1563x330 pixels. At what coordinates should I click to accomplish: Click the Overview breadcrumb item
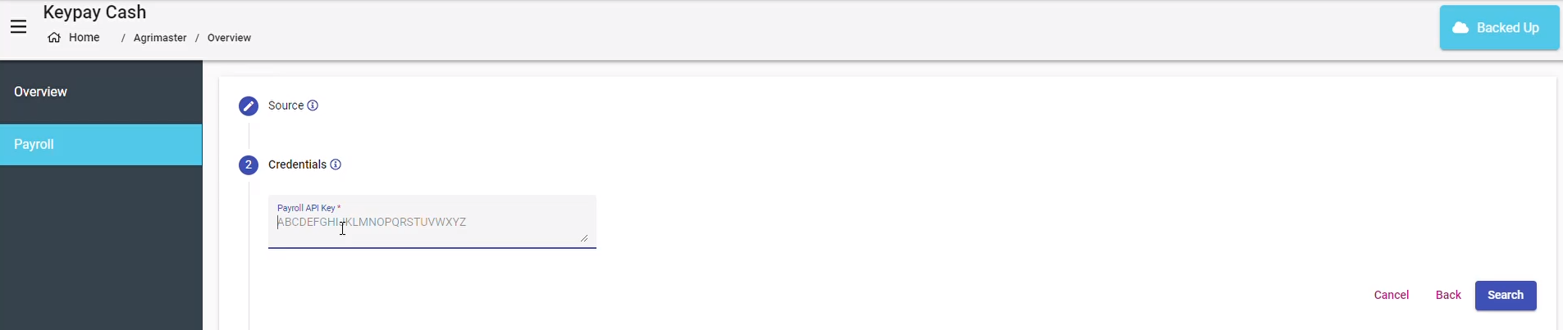[229, 38]
